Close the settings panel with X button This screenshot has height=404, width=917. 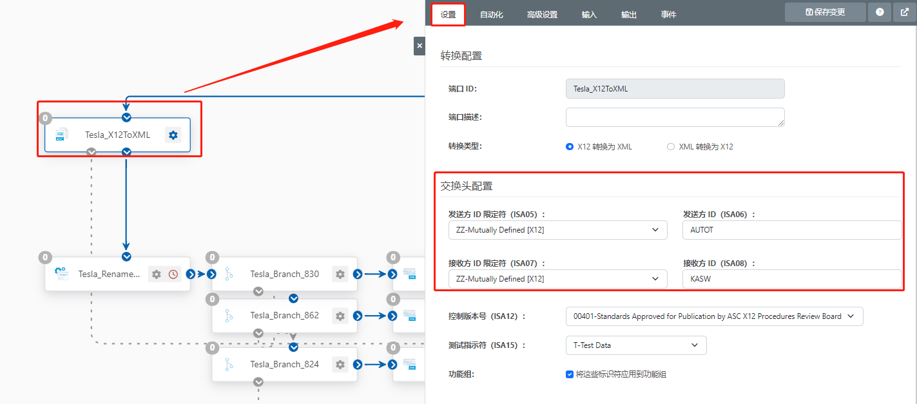[x=420, y=46]
